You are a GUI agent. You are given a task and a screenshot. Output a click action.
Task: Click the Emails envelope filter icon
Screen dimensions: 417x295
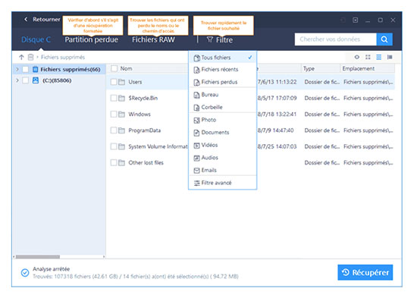coord(196,171)
